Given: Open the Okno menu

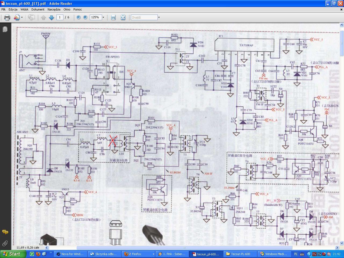Looking at the screenshot, I should (x=67, y=9).
